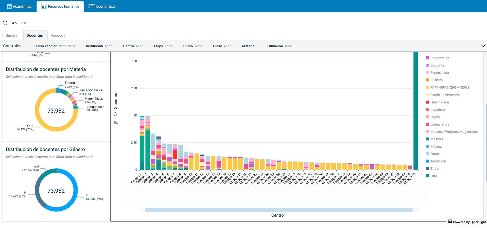Switch to the Accesos tab
Screen dimensions: 487x228
(x=58, y=36)
